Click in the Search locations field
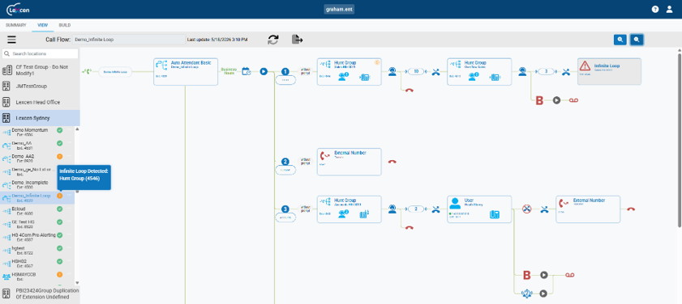682x304 pixels. click(x=40, y=54)
